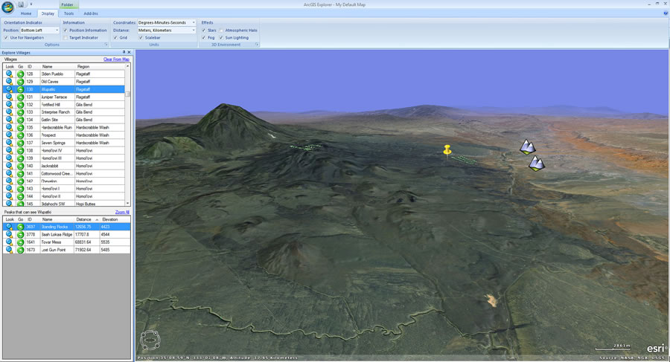
Task: Switch to the Tools ribbon tab
Action: 68,13
